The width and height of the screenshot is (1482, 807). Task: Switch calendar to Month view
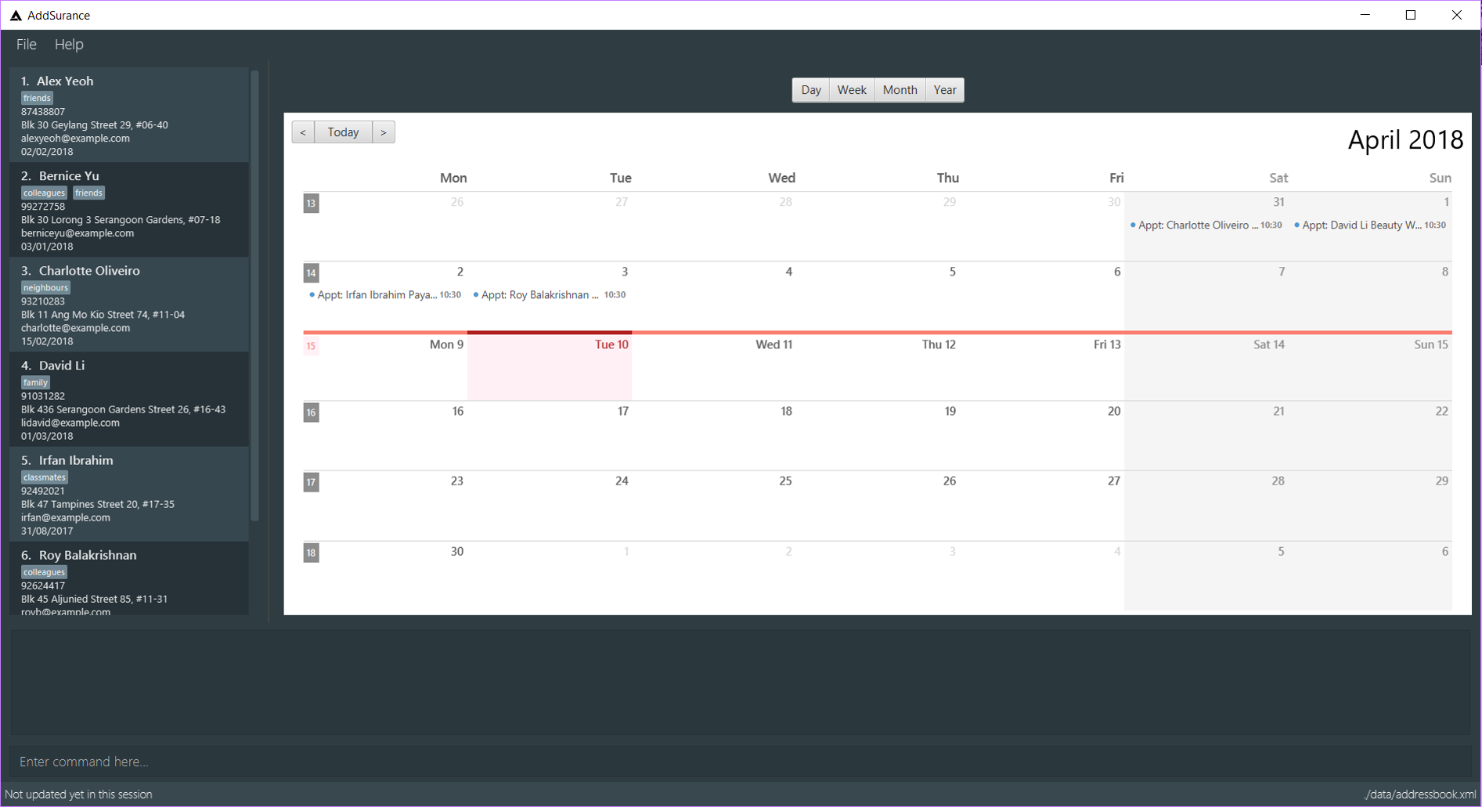[900, 90]
